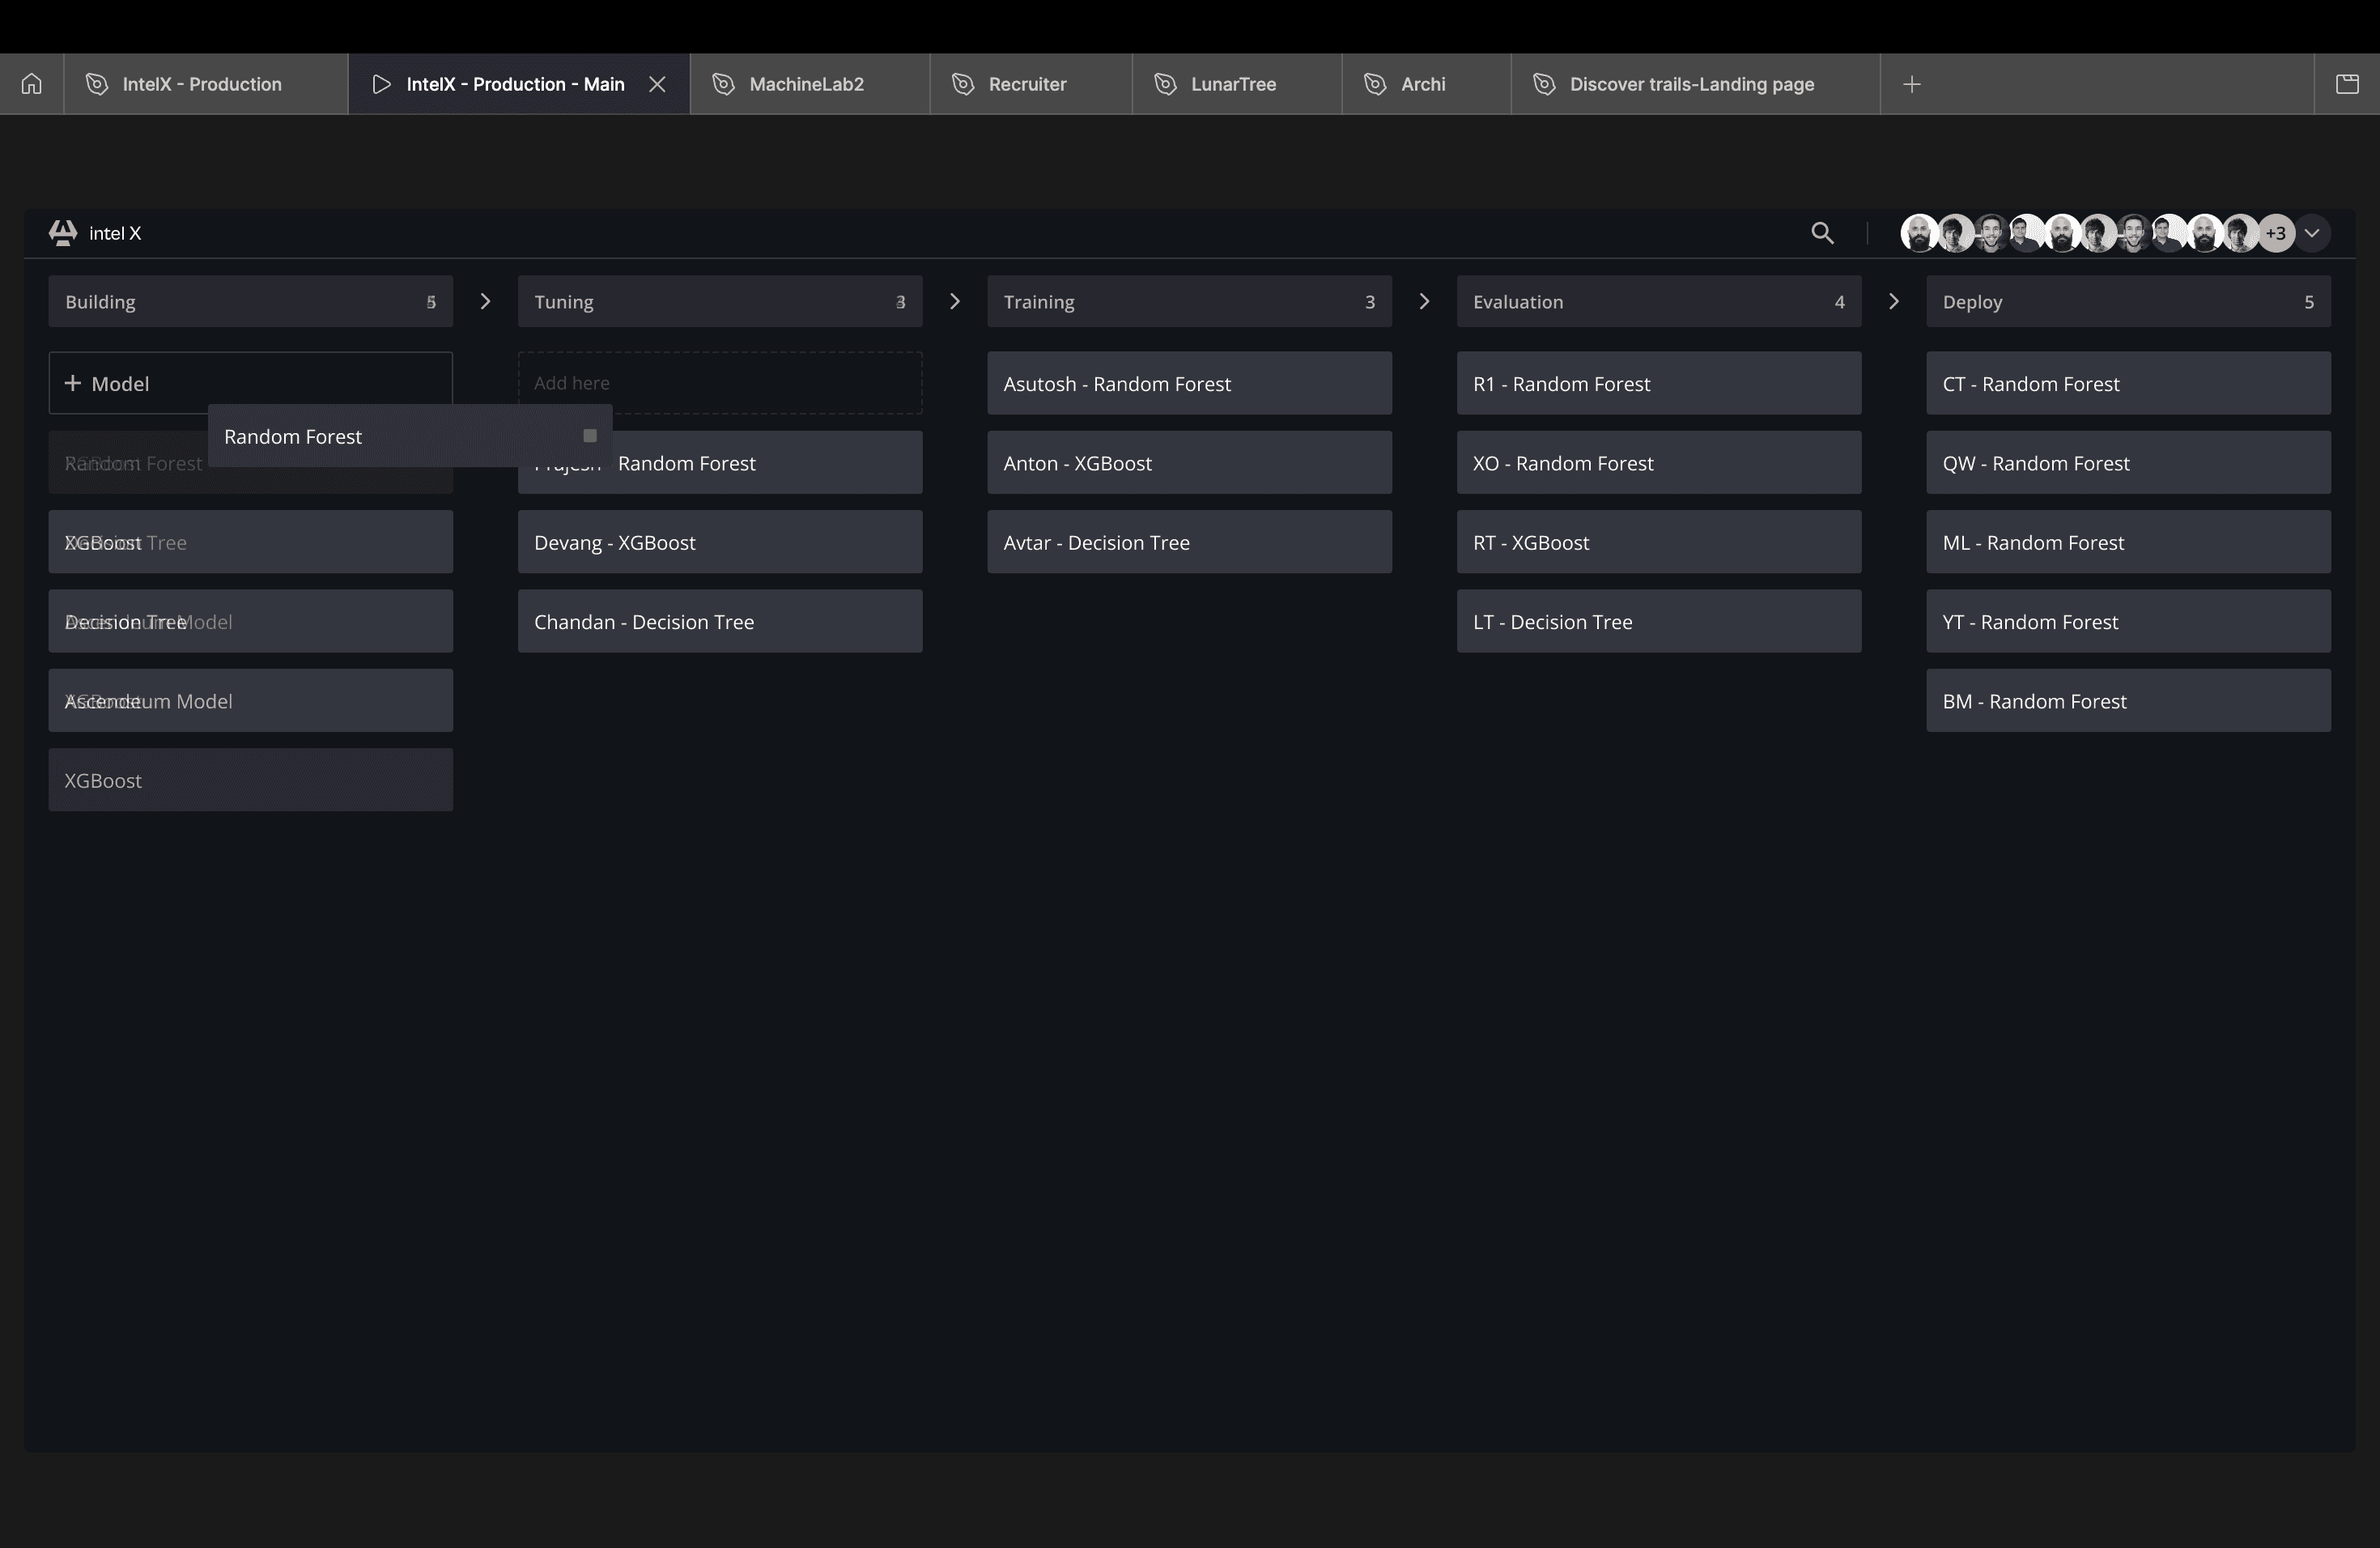Click the home icon in tab bar
Screen dimensions: 2380x1548
[x=32, y=84]
